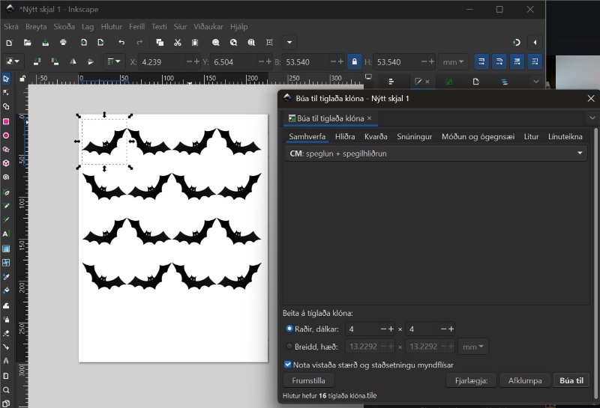The width and height of the screenshot is (600, 408).
Task: Click the 'Búa til' button
Action: point(571,380)
